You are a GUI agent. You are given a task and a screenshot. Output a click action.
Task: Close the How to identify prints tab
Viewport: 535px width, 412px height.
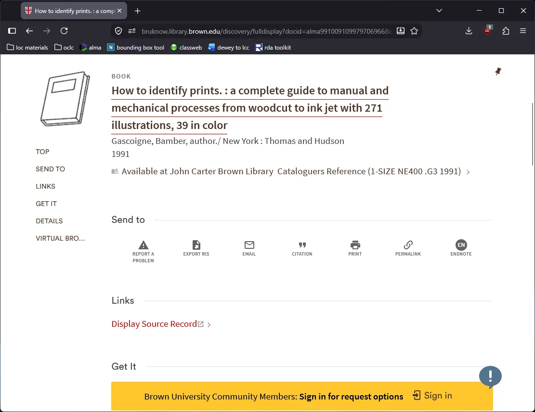click(x=119, y=11)
